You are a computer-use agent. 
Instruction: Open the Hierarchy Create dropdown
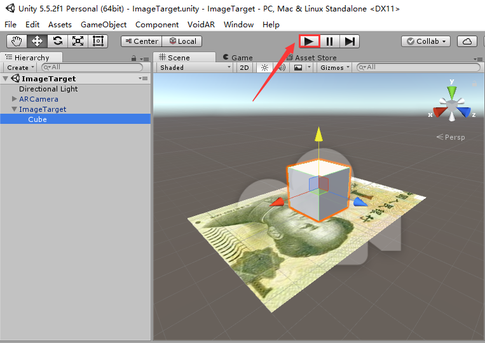click(x=20, y=67)
